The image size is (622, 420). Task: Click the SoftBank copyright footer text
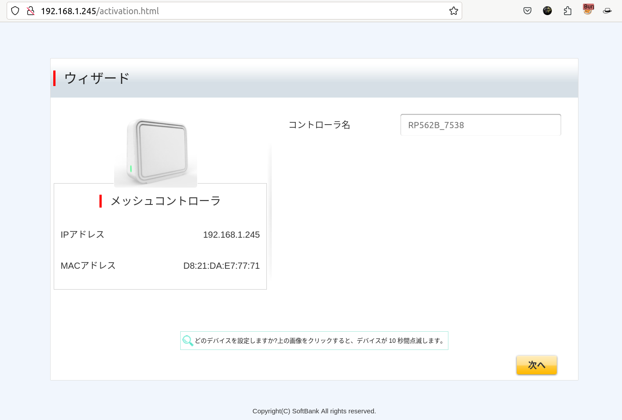(314, 411)
